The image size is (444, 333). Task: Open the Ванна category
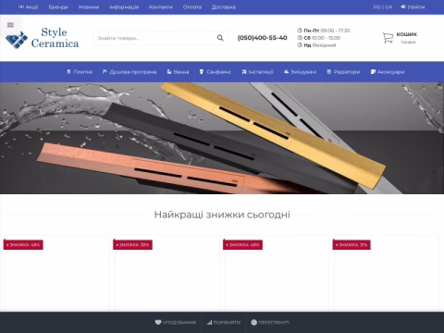pos(181,72)
